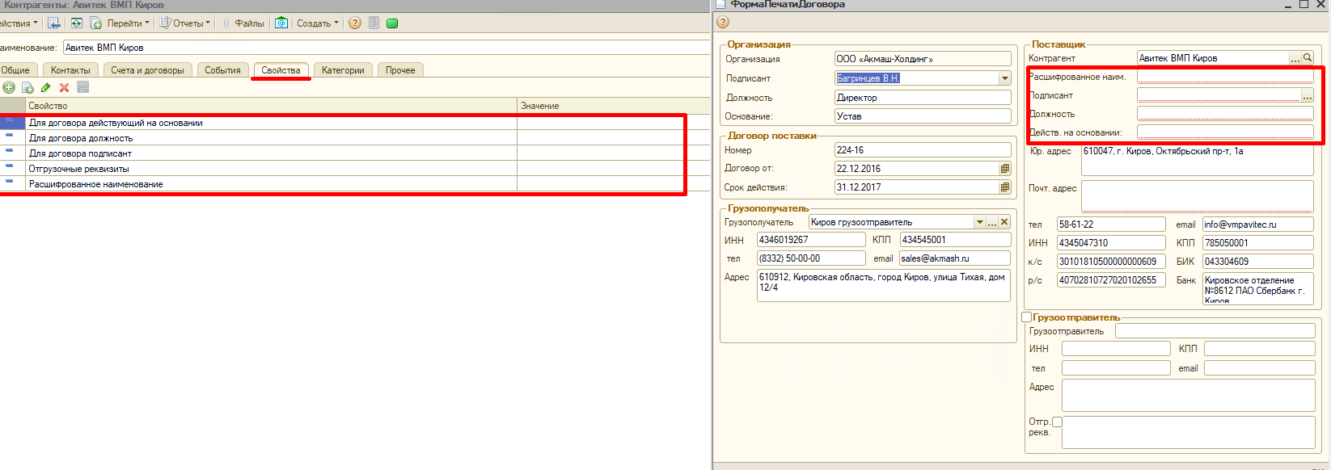This screenshot has height=470, width=1331.
Task: Click the contract Номер field 224-16
Action: coord(923,150)
